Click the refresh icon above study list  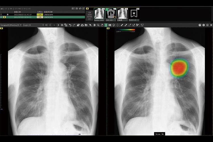80,9
